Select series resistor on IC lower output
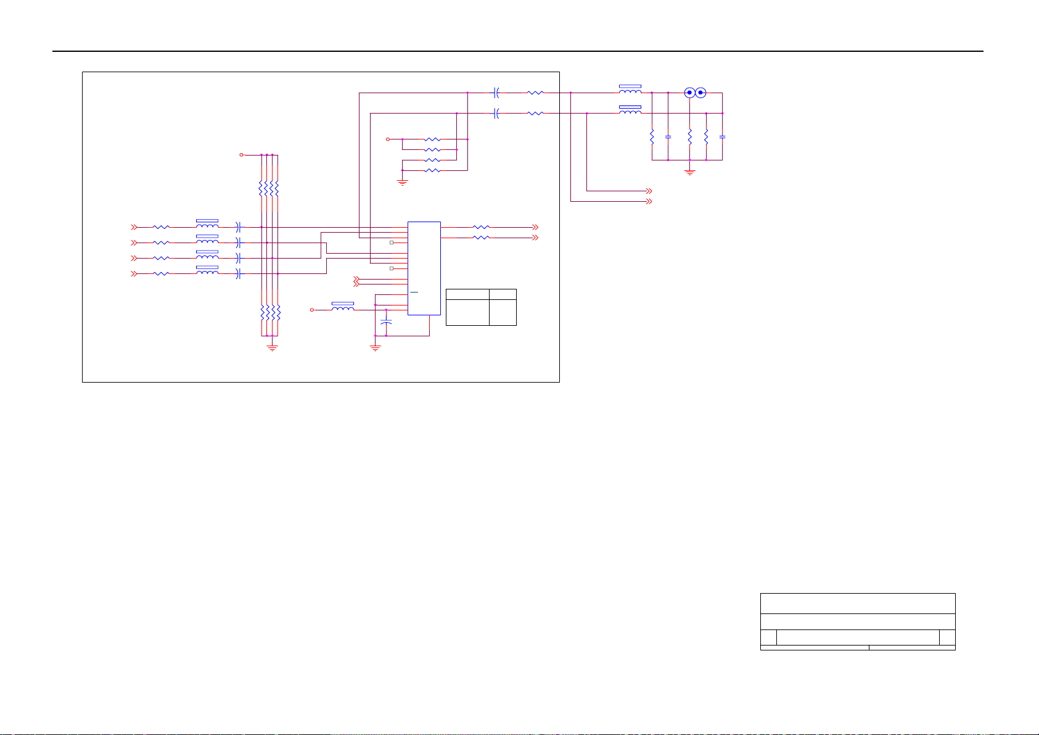 point(481,238)
